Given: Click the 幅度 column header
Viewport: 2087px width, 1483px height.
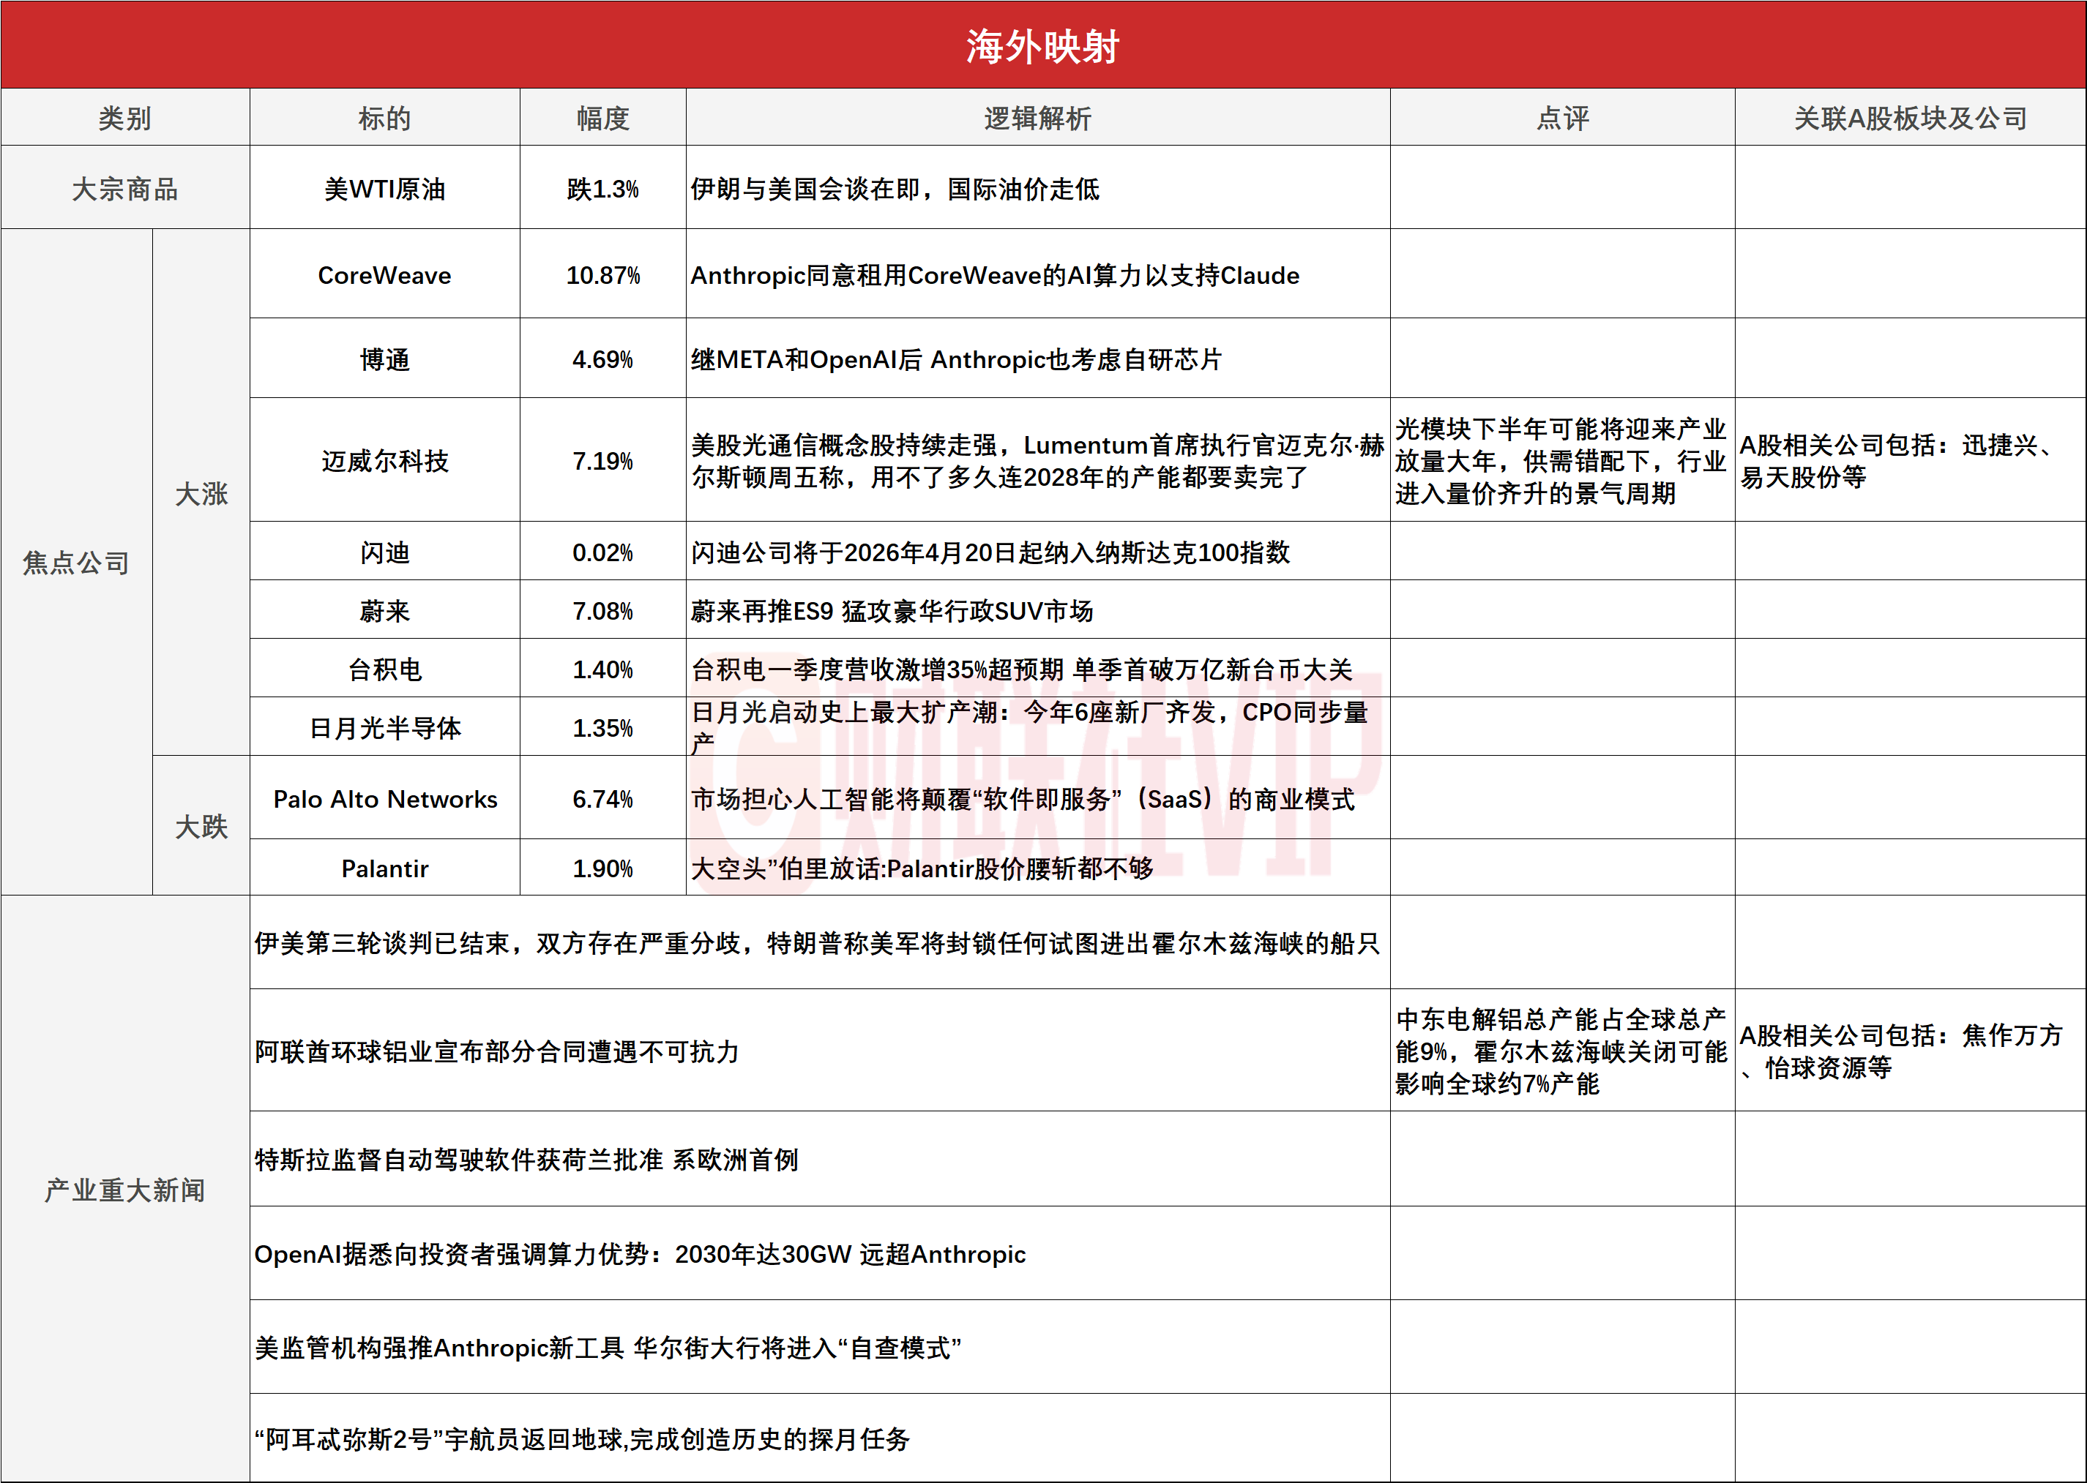Looking at the screenshot, I should point(603,118).
